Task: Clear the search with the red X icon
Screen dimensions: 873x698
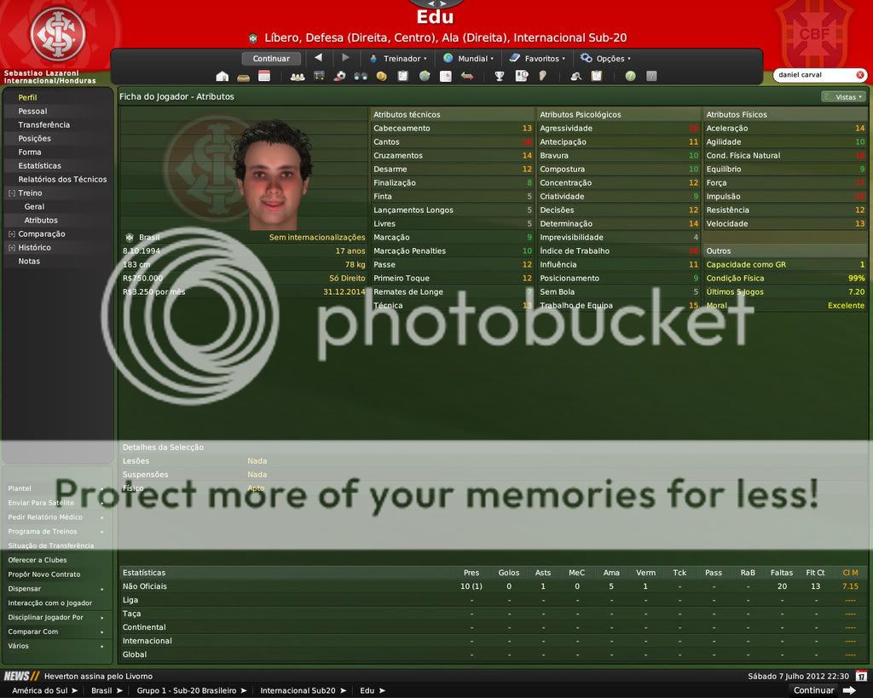Action: pos(859,75)
